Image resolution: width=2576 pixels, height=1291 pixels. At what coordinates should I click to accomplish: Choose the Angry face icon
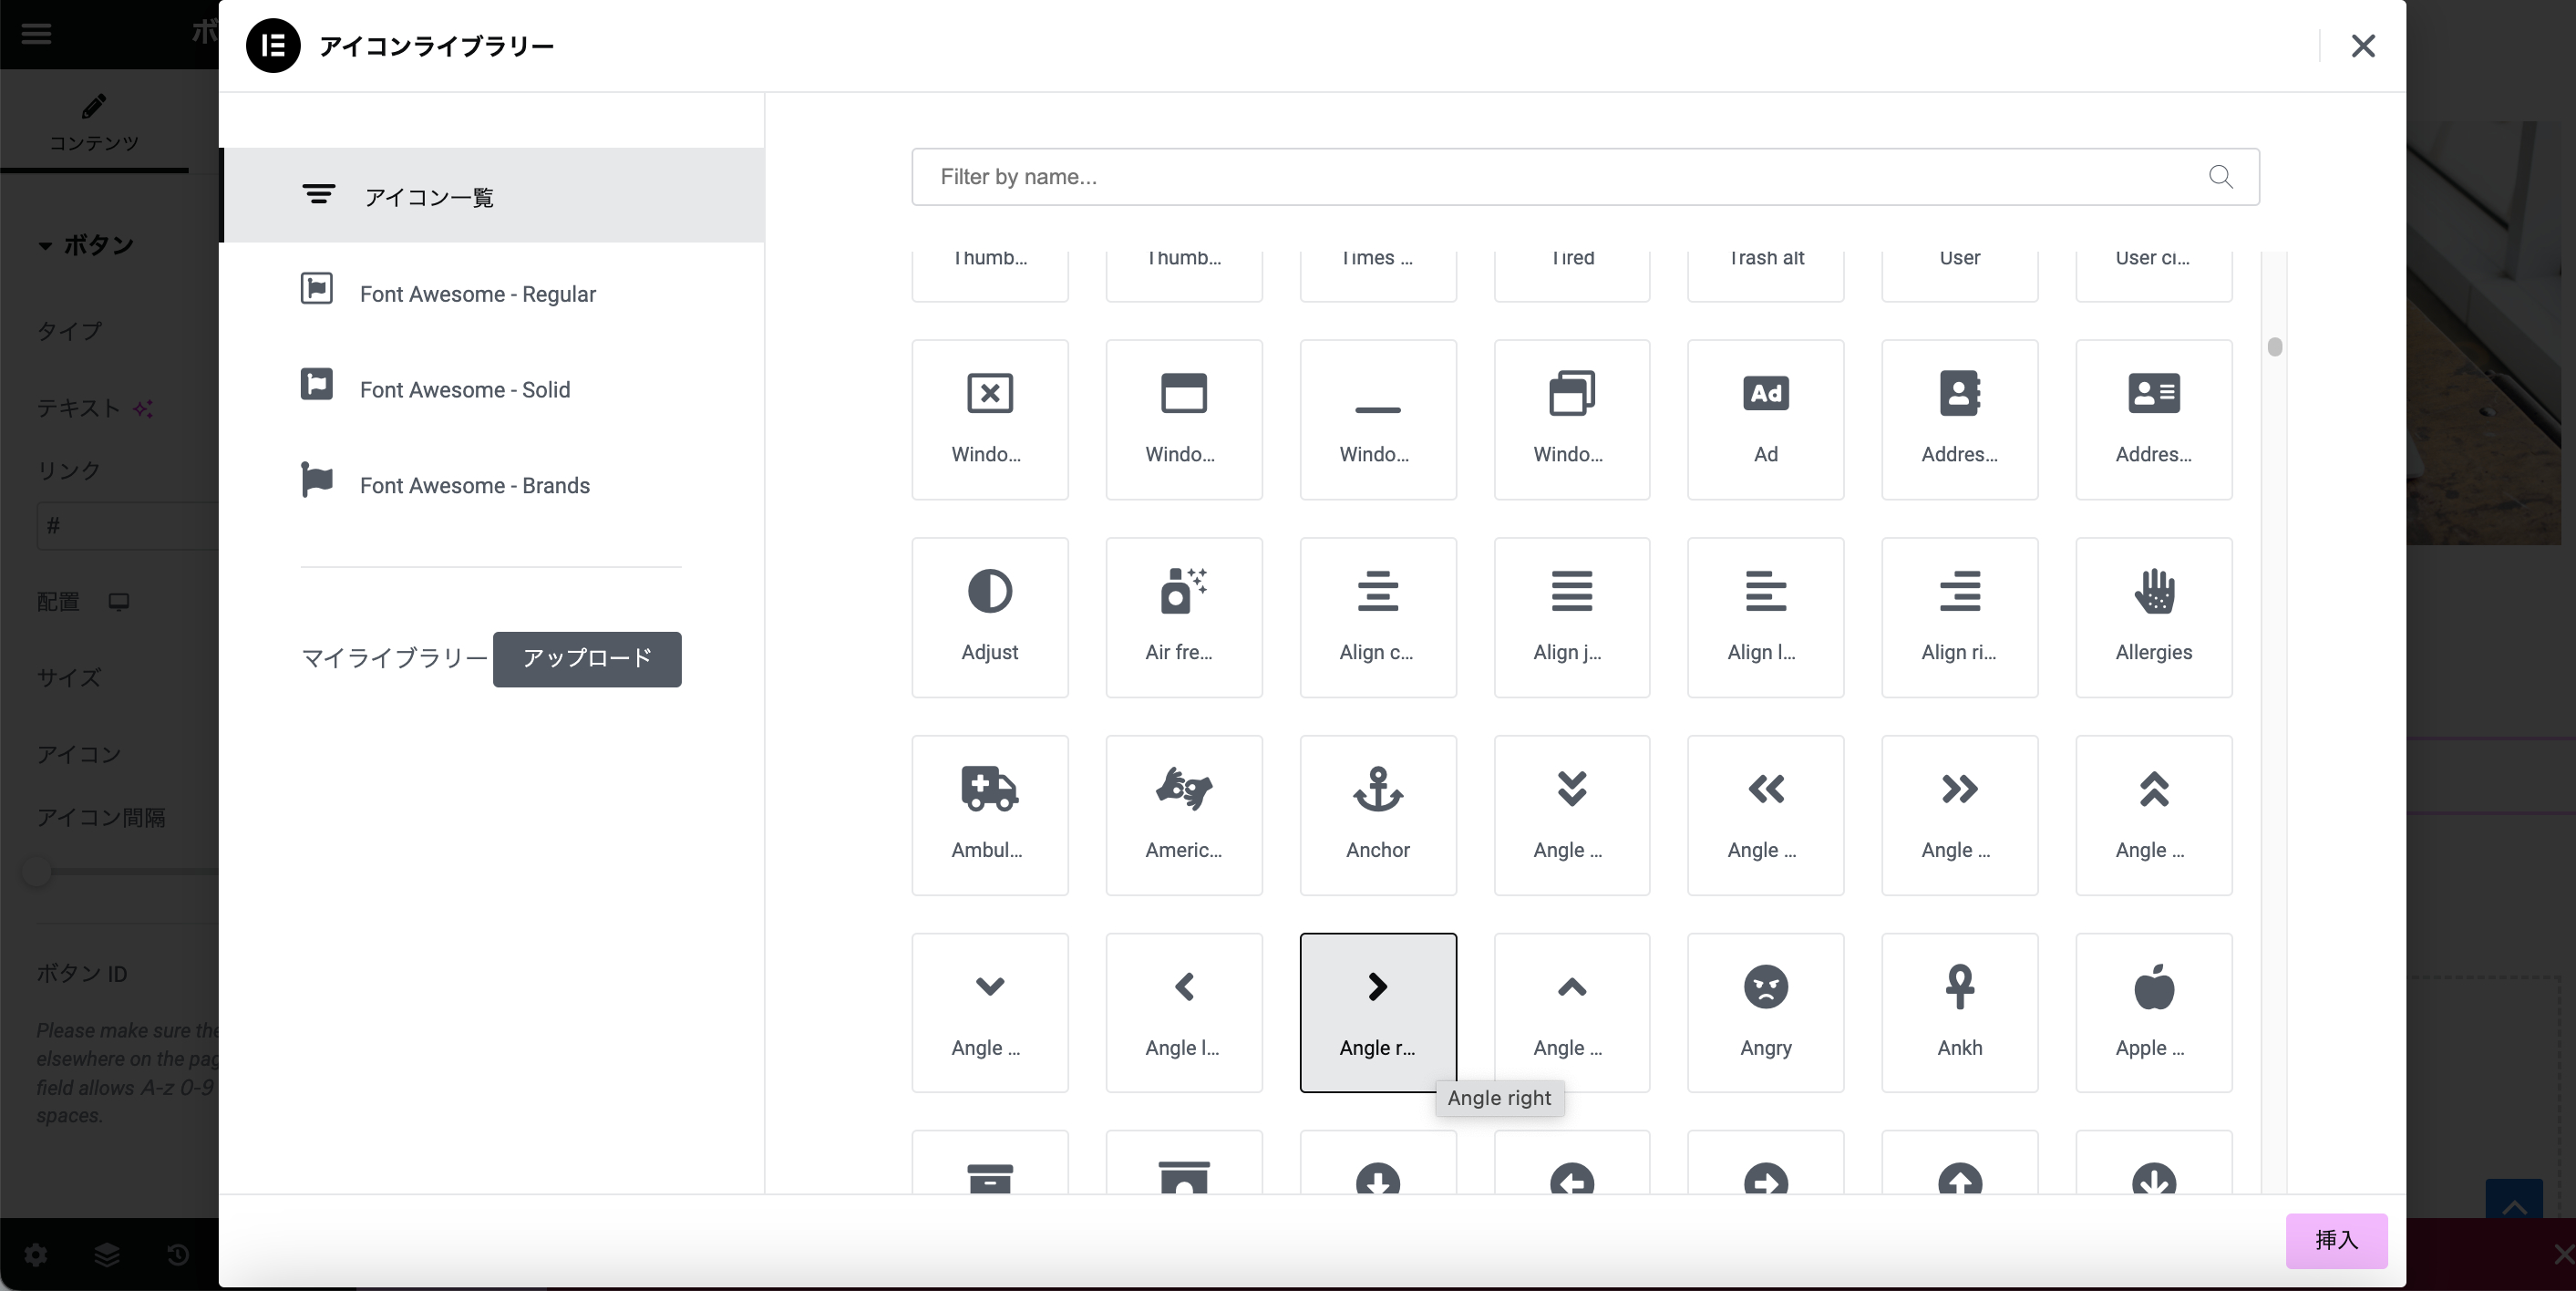(x=1765, y=1012)
